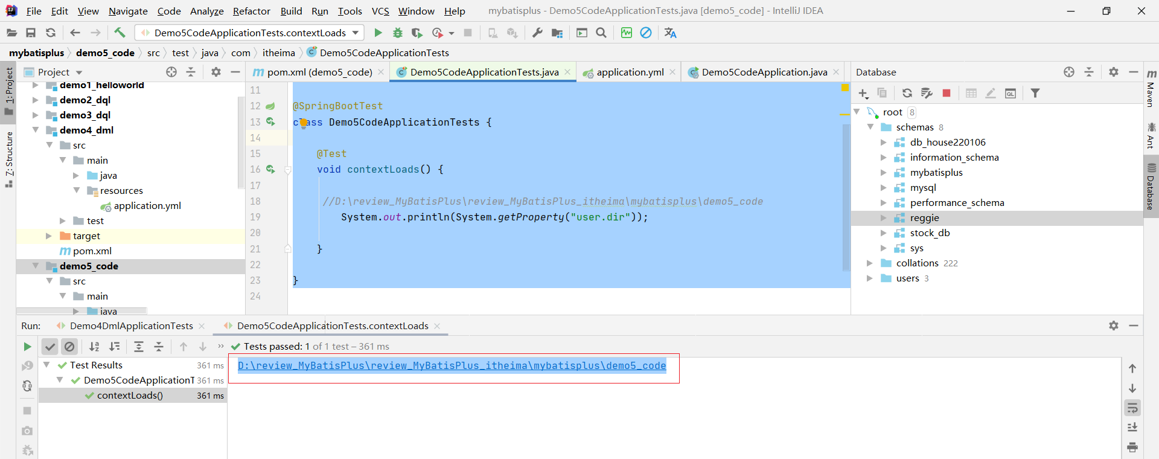The image size is (1159, 459).
Task: Open the Project Structure dialog icon
Action: (x=557, y=33)
